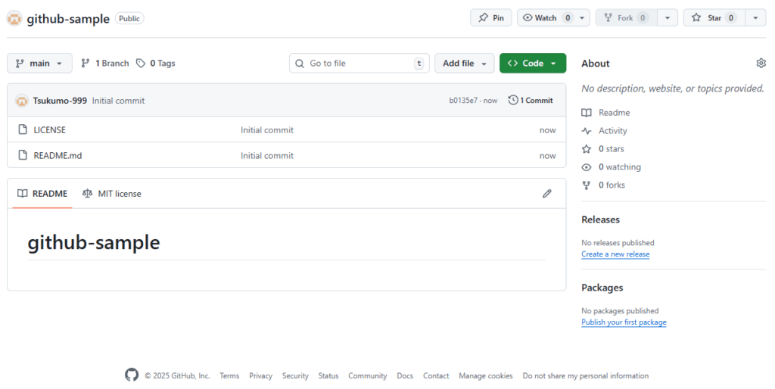The width and height of the screenshot is (775, 389).
Task: Expand the green Code dropdown
Action: pos(532,64)
